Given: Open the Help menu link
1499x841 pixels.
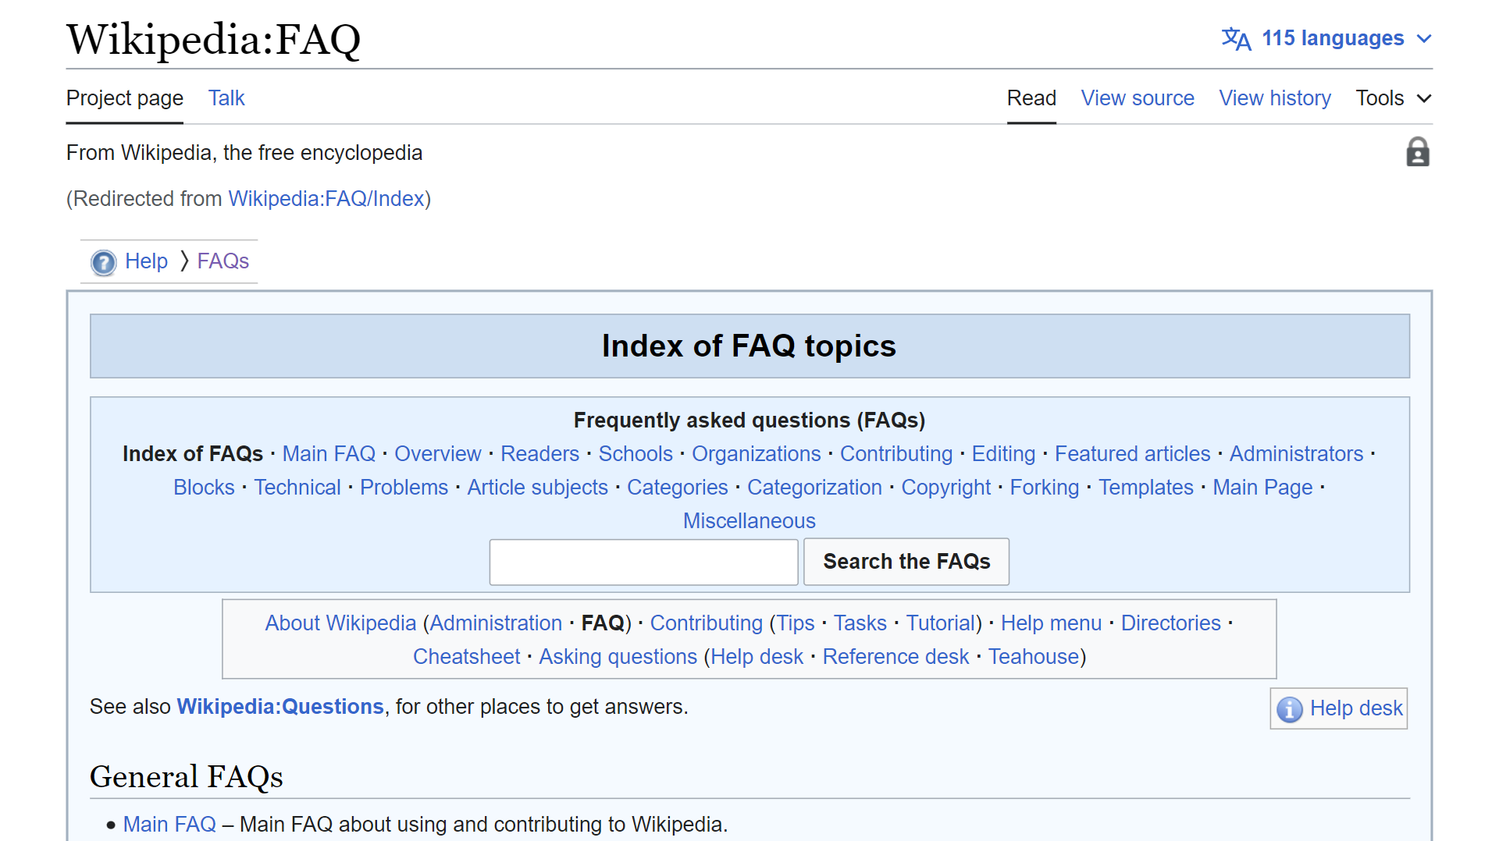Looking at the screenshot, I should click(1051, 623).
